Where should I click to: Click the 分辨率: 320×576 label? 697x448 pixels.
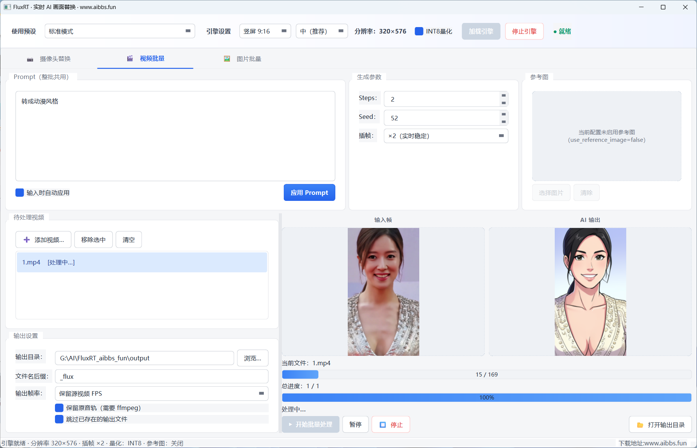tap(380, 31)
